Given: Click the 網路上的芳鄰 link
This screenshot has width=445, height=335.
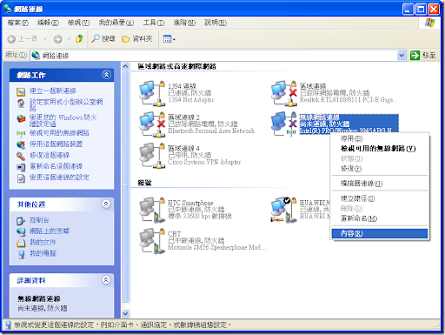Looking at the screenshot, I should (x=50, y=231).
